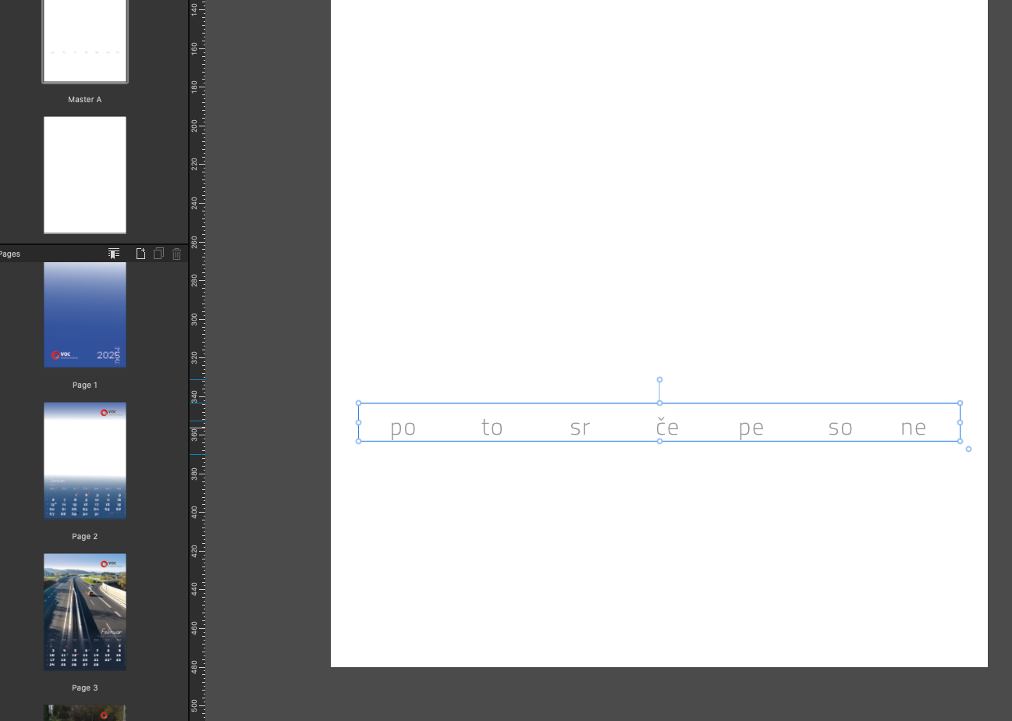
Task: Open the Page 1 blue cover thumbnail
Action: [85, 315]
